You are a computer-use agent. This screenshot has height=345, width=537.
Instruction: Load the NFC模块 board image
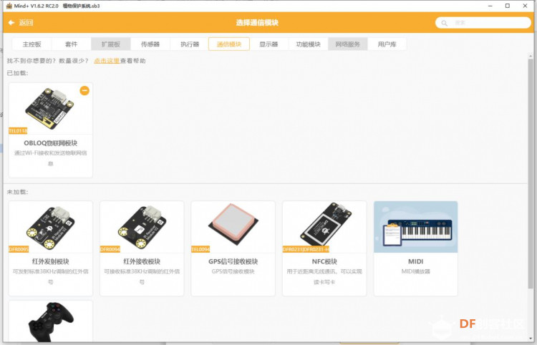(326, 223)
